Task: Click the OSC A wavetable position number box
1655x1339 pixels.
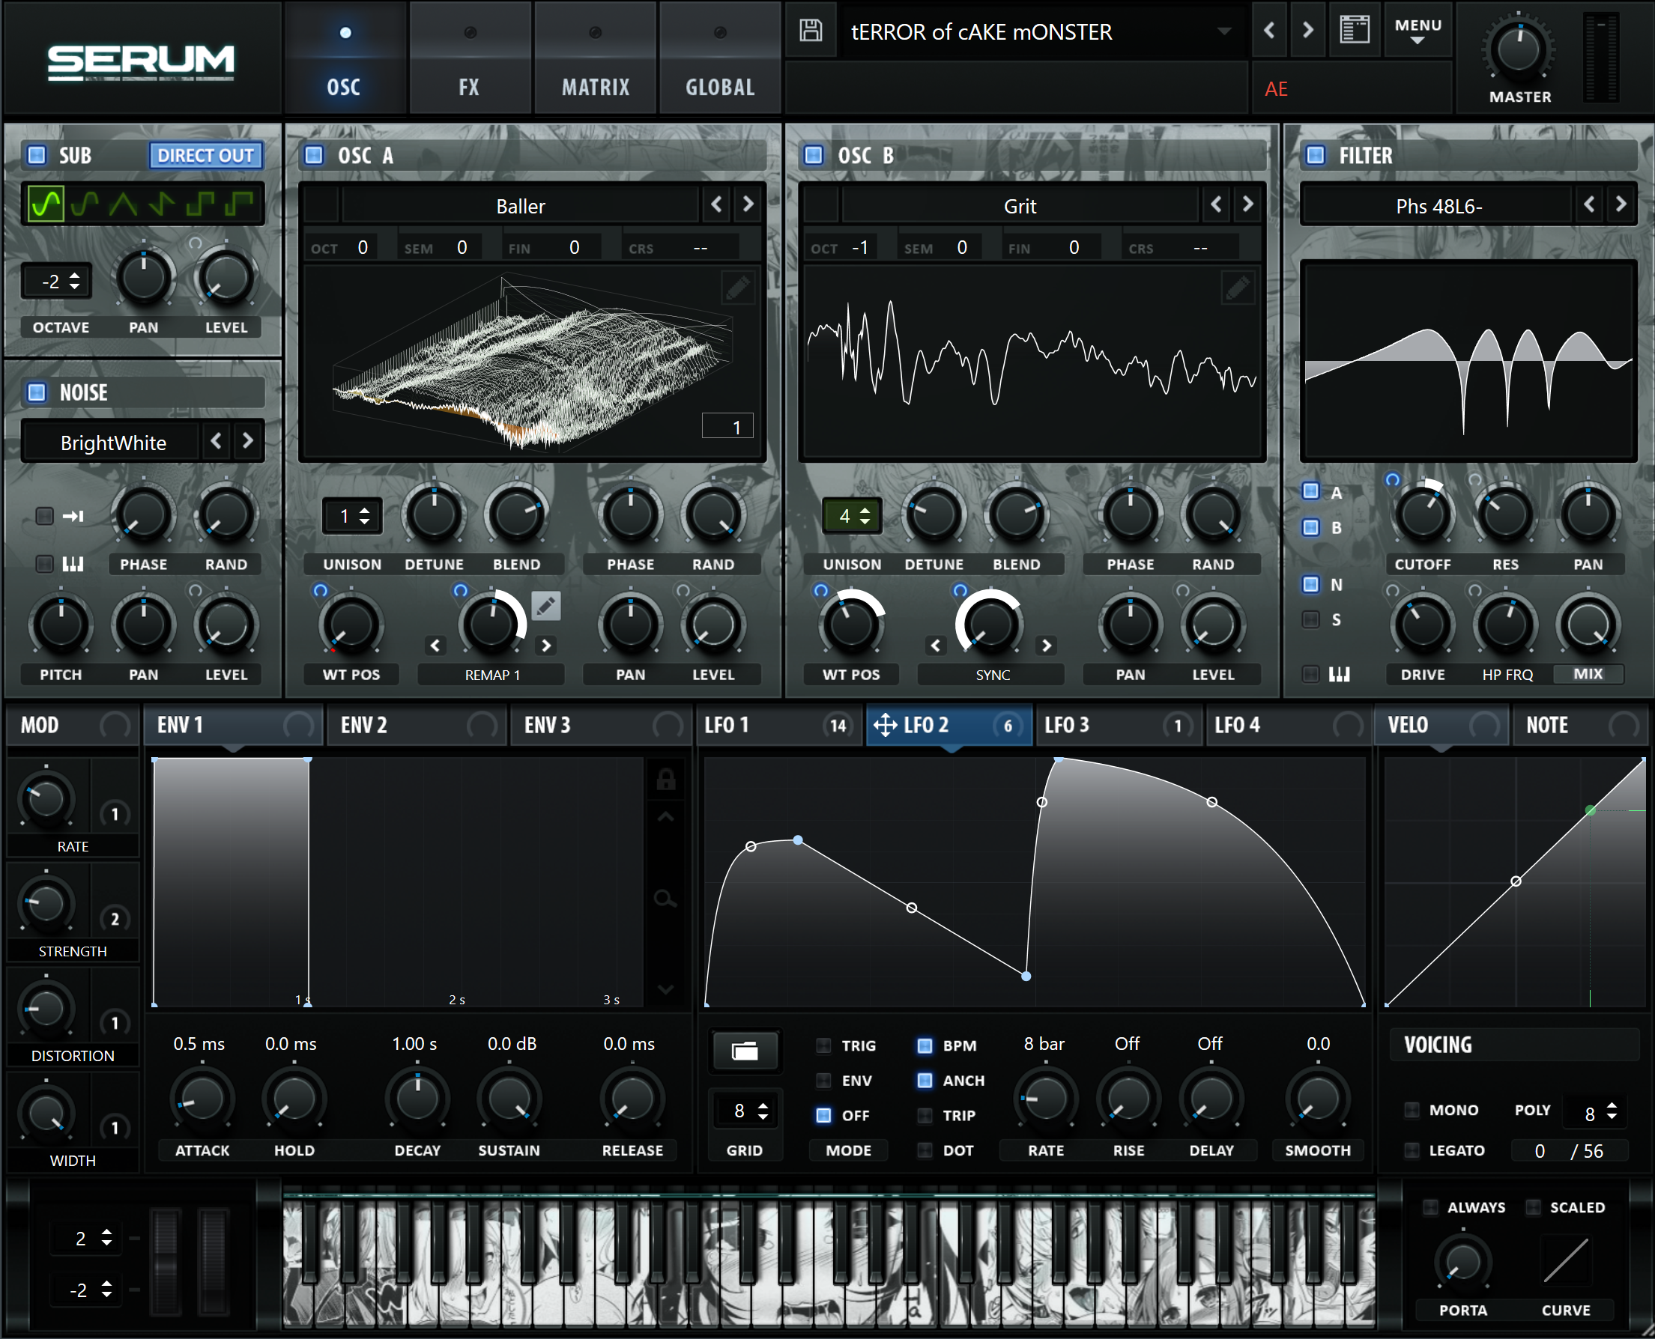Action: (727, 426)
